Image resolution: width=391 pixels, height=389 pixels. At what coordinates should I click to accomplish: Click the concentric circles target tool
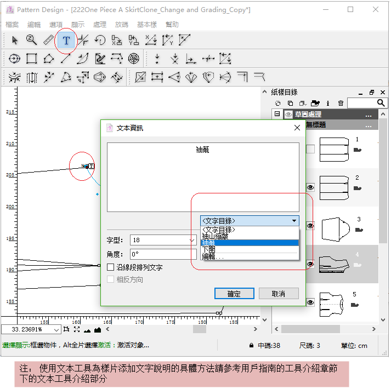(133, 59)
